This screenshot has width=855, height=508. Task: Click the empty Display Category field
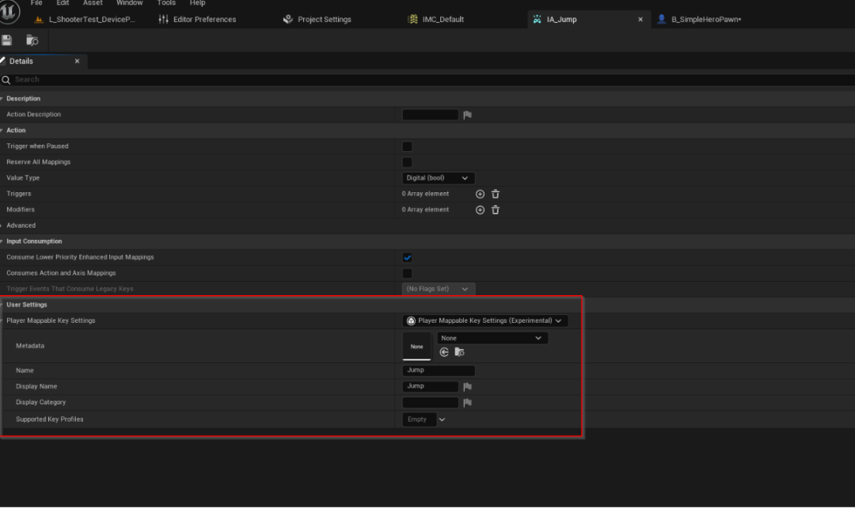tap(430, 403)
